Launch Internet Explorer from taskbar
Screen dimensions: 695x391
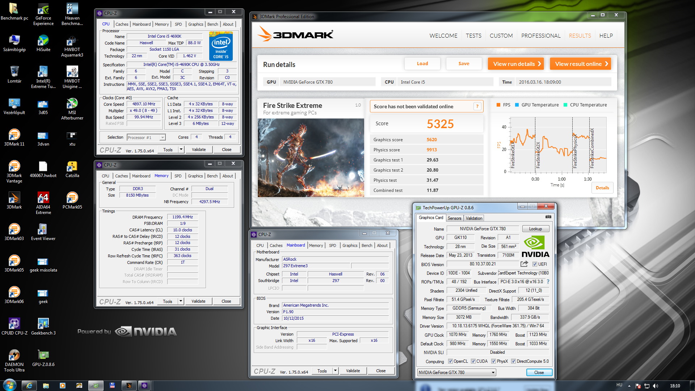[x=29, y=386]
